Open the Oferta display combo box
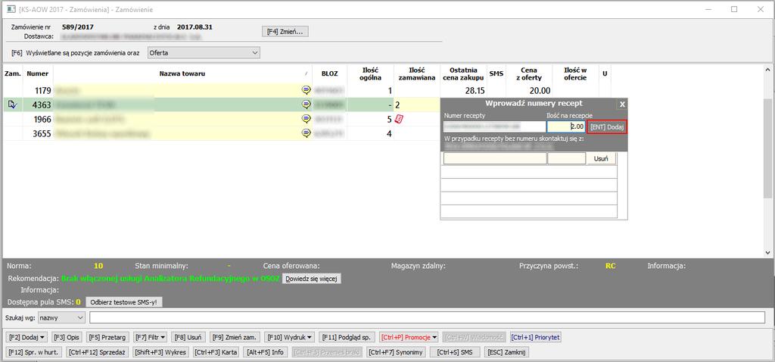This screenshot has width=775, height=362. point(204,52)
